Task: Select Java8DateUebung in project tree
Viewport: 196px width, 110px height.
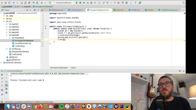Action: click(x=23, y=43)
